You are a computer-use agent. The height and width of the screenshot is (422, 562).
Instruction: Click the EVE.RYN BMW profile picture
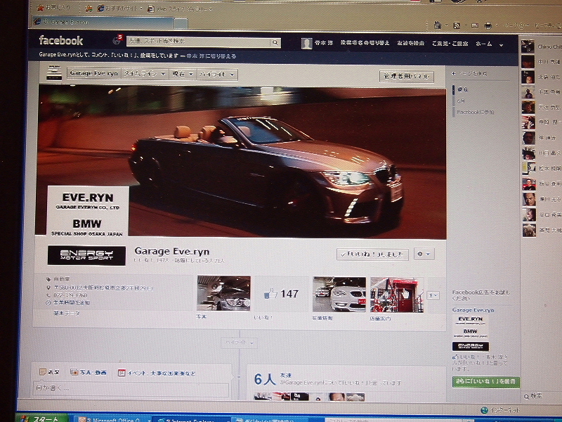tap(87, 212)
